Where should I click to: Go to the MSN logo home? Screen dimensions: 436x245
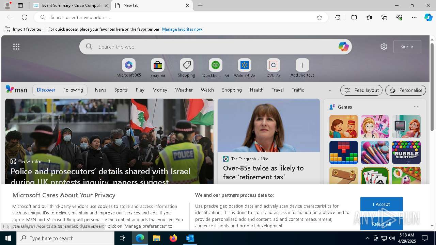(x=16, y=89)
